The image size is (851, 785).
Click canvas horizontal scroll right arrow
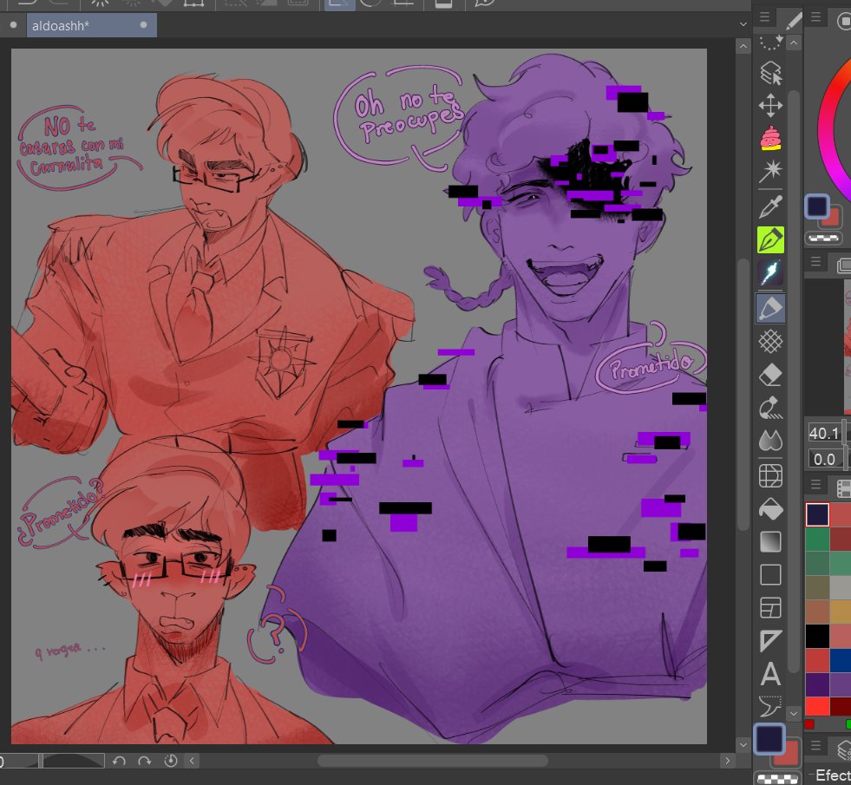(x=728, y=761)
